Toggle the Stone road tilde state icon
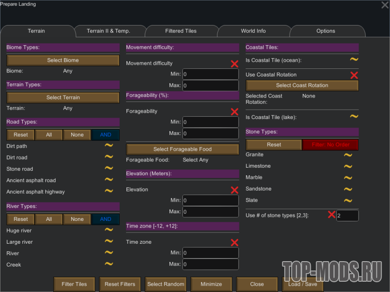Image resolution: width=390 pixels, height=292 pixels. (109, 169)
